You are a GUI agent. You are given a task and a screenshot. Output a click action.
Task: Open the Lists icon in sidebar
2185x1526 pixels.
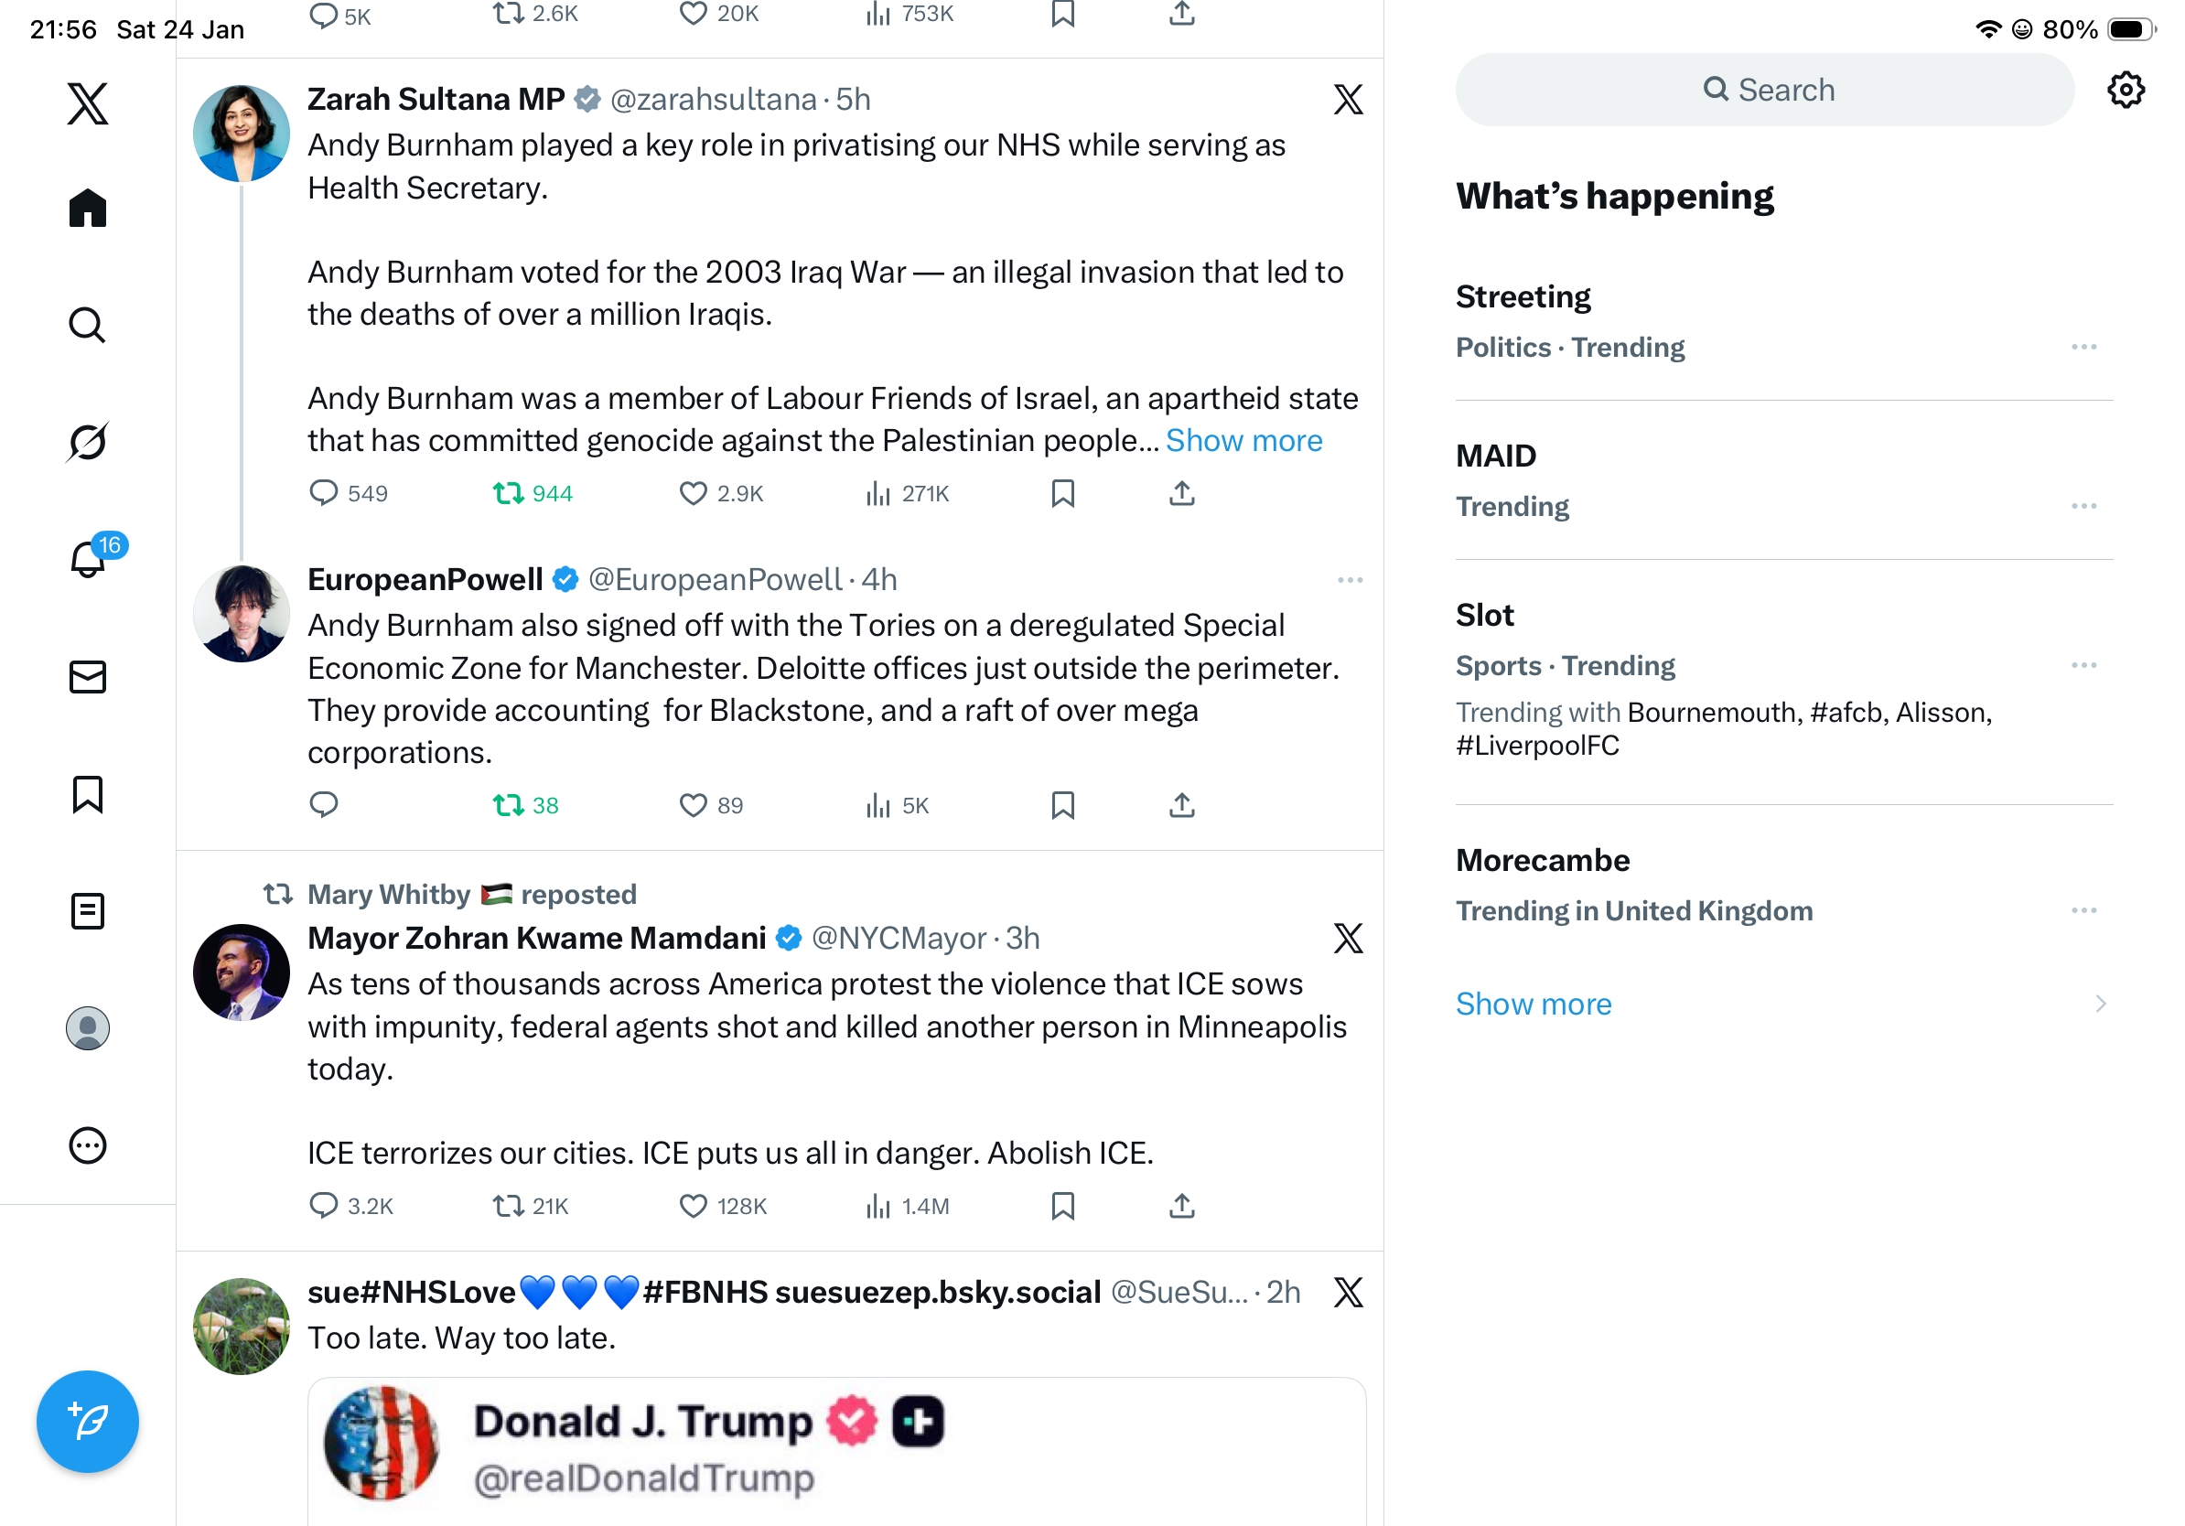click(88, 910)
